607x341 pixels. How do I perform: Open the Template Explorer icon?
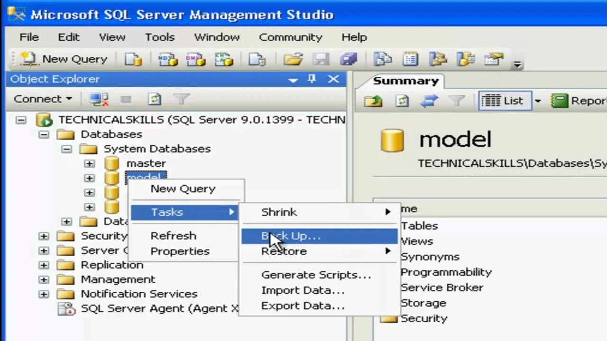[466, 59]
